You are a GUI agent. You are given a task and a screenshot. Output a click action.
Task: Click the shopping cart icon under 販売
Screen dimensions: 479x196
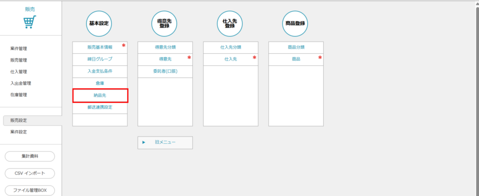click(x=29, y=22)
